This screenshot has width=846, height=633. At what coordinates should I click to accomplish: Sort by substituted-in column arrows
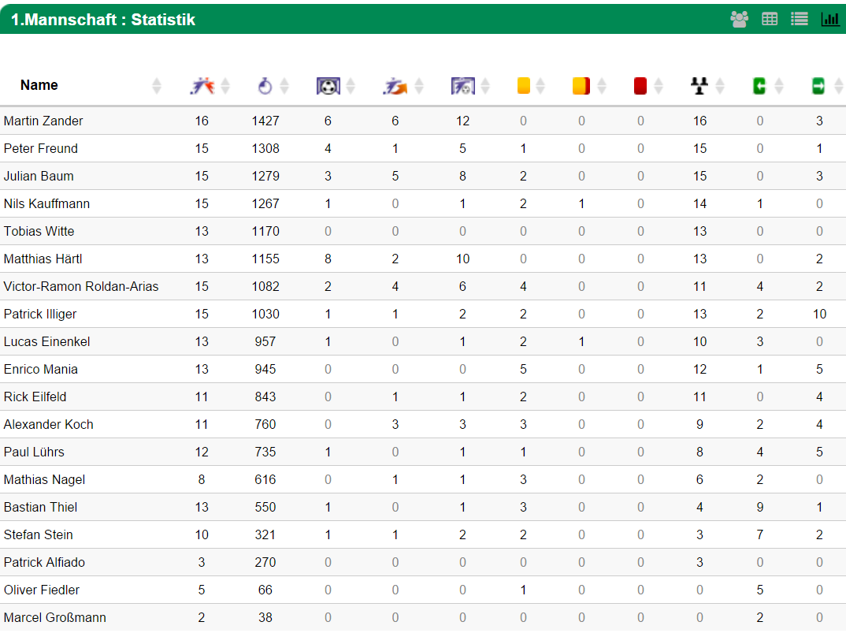pyautogui.click(x=778, y=86)
